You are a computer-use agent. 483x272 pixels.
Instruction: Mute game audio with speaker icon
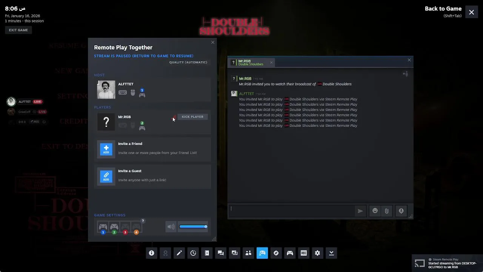coord(171,227)
